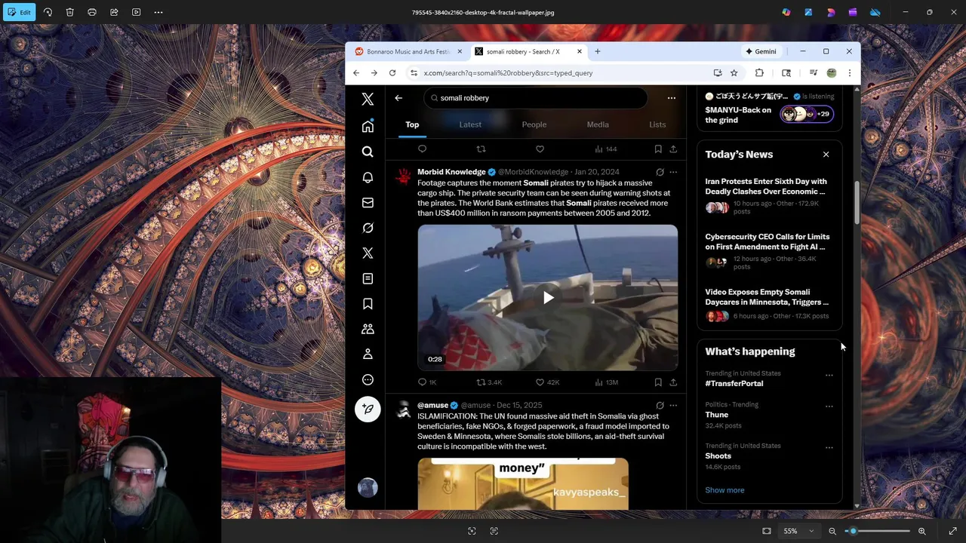This screenshot has height=543, width=966.
Task: Switch to the People tab
Action: pyautogui.click(x=534, y=124)
